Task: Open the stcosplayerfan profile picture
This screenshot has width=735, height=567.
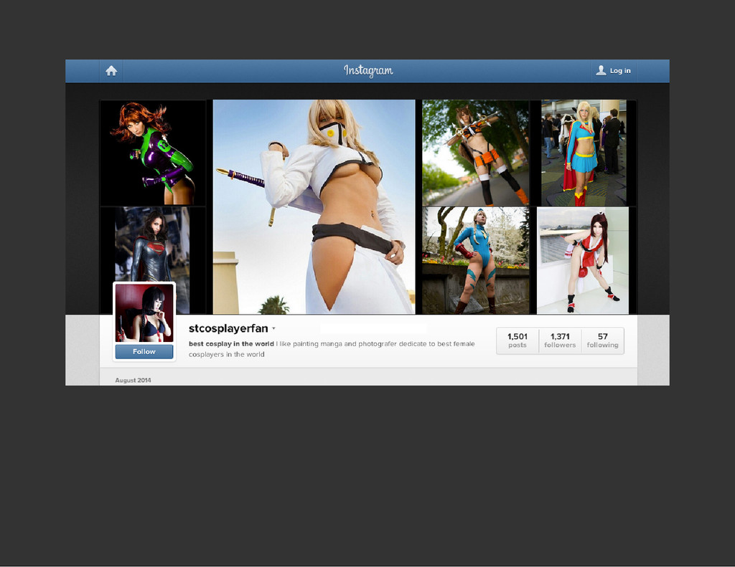Action: [144, 313]
